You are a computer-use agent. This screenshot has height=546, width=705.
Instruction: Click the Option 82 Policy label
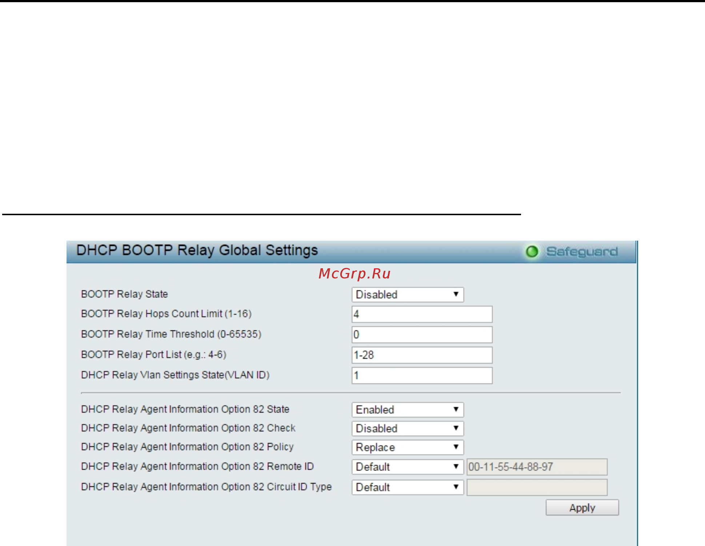click(x=187, y=447)
